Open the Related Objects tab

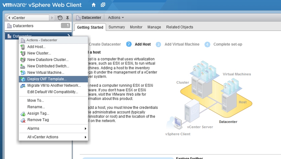click(180, 27)
